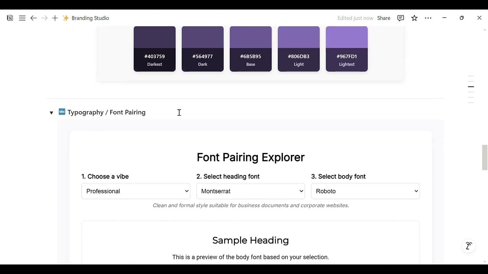Click the Share button

(x=384, y=18)
